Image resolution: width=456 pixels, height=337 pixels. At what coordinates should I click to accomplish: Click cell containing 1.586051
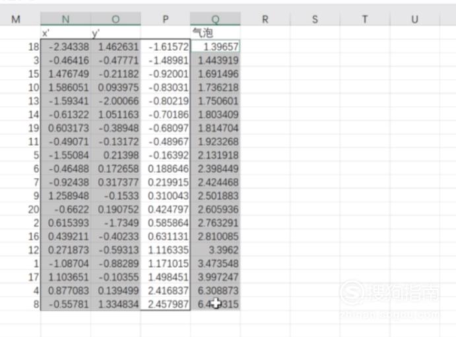pos(65,87)
